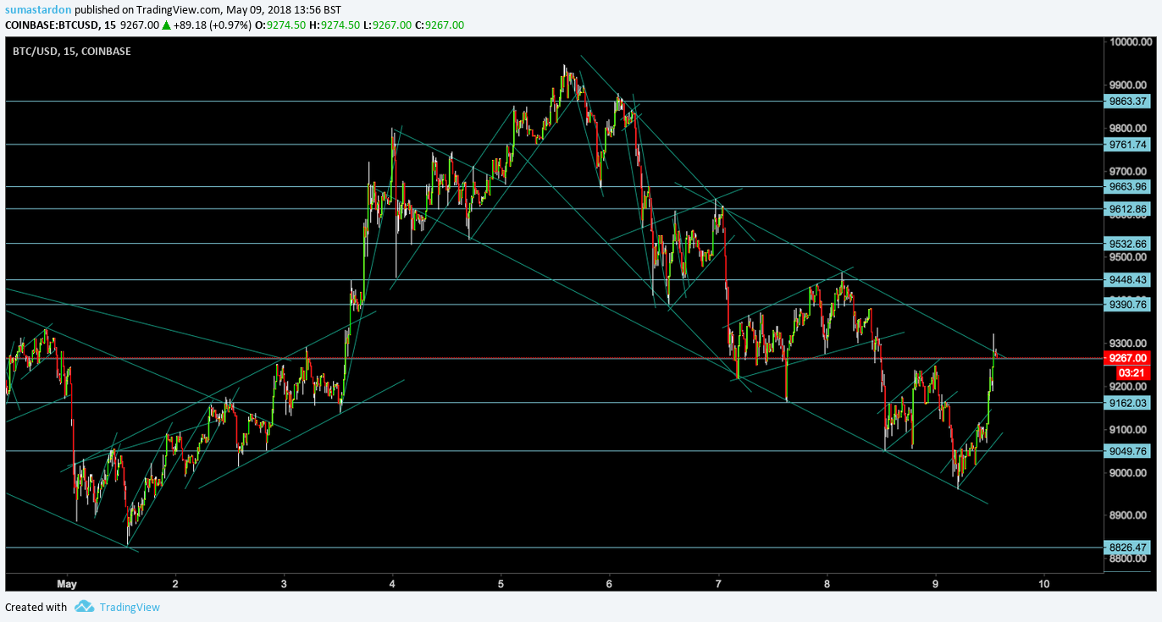Select the 9612.86 price label
The width and height of the screenshot is (1162, 622).
pyautogui.click(x=1128, y=209)
